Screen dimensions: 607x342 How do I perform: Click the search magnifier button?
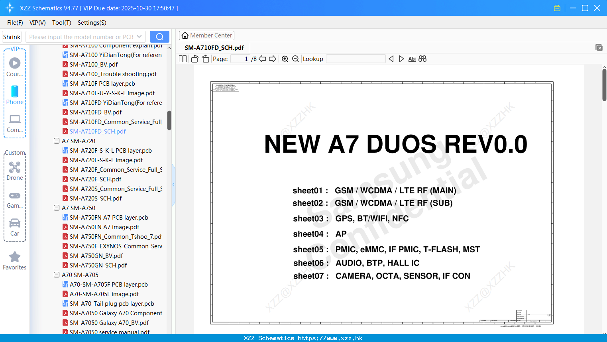pos(159,37)
